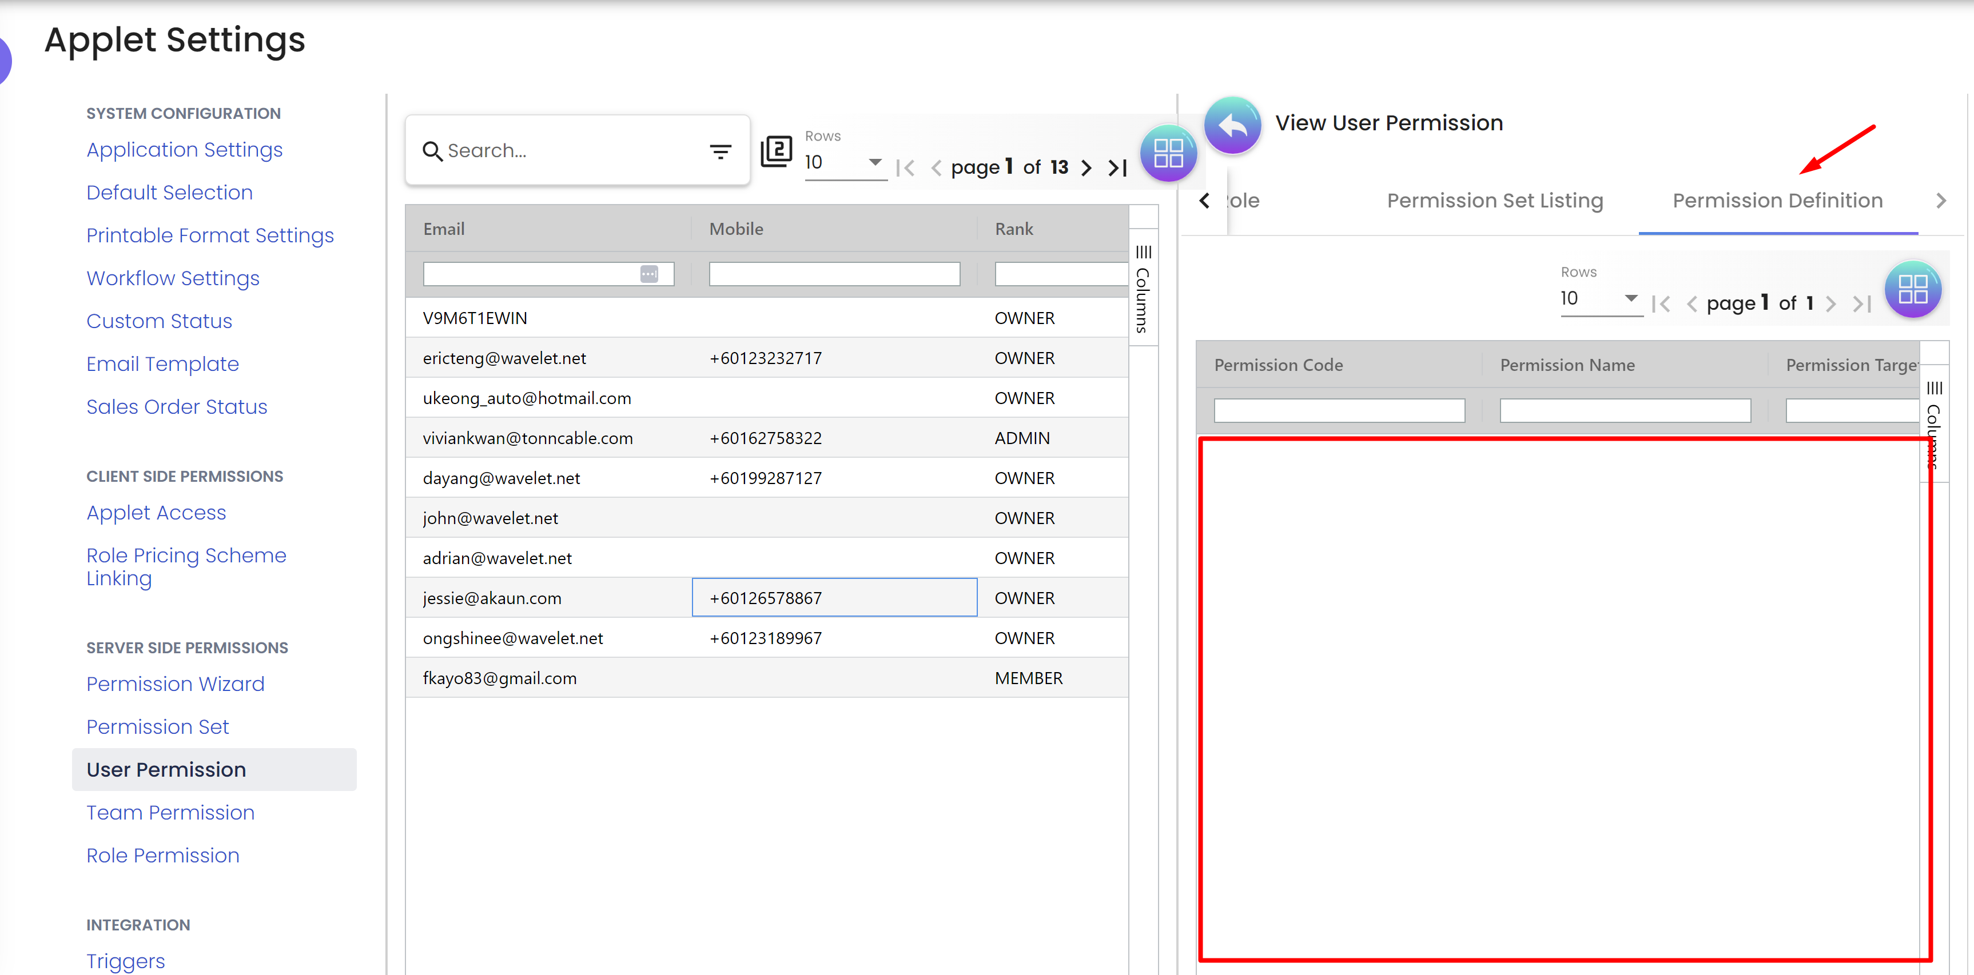The image size is (1974, 975).
Task: Click the Permission Code filter field
Action: point(1338,410)
